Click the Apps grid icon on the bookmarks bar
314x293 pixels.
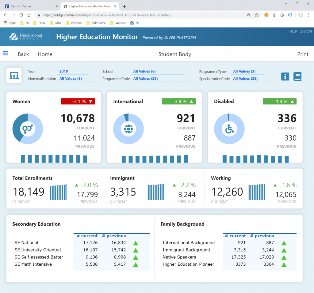point(6,22)
